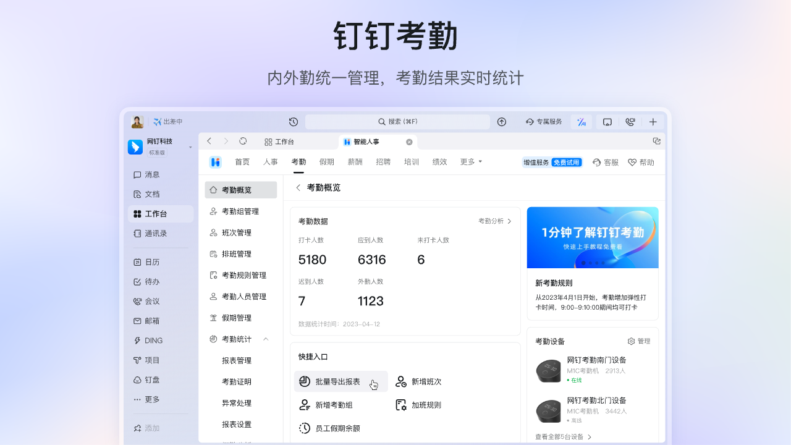Screen dimensions: 791x445
Task: Open 消息 in the left sidebar
Action: [x=152, y=175]
